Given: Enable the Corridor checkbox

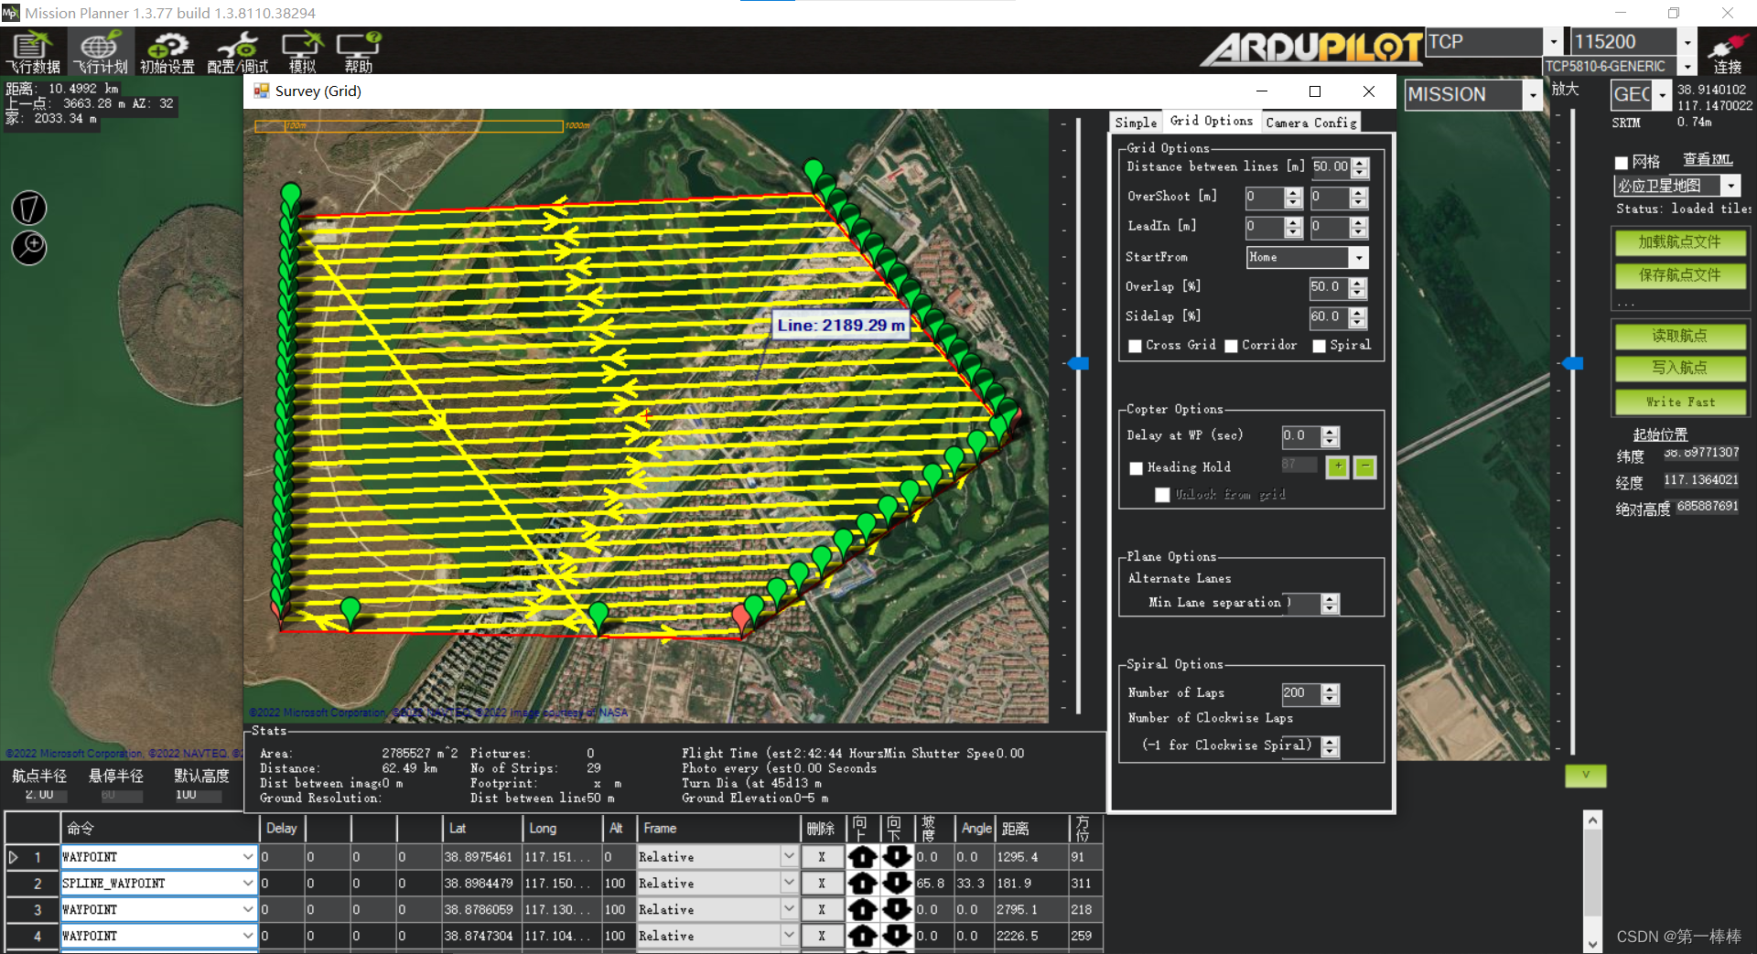Looking at the screenshot, I should pos(1231,346).
